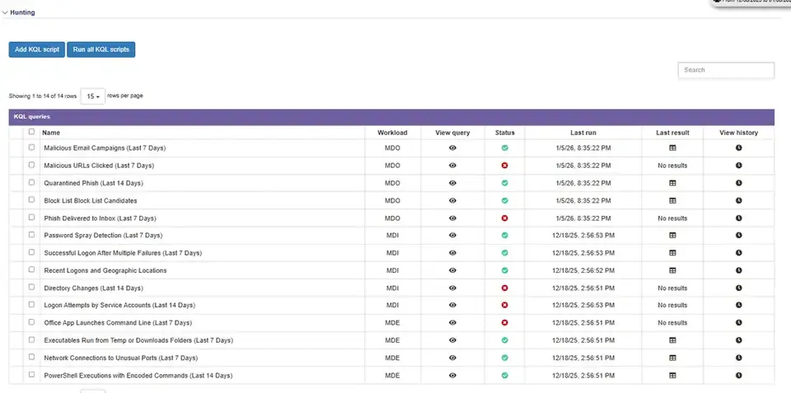
Task: Sort by the Workload column header
Action: (x=392, y=133)
